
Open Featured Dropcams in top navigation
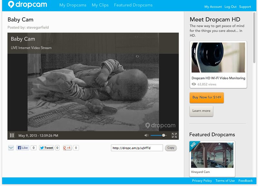(x=133, y=5)
